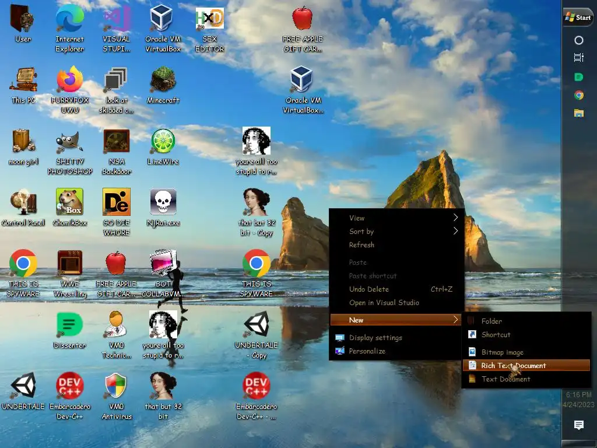Expand the View submenu arrow
This screenshot has height=448, width=597.
(455, 218)
